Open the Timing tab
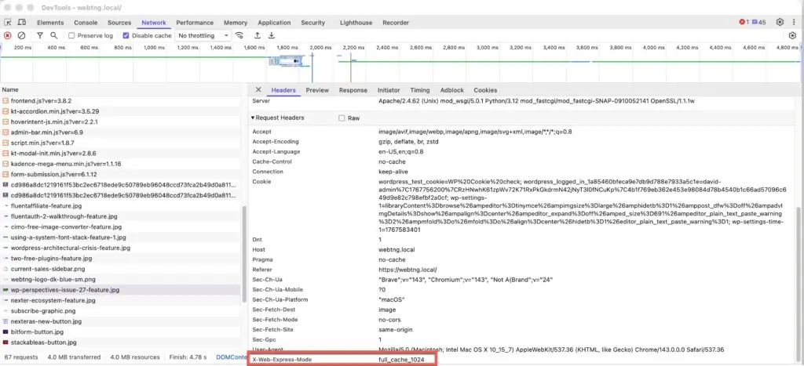 (x=420, y=90)
